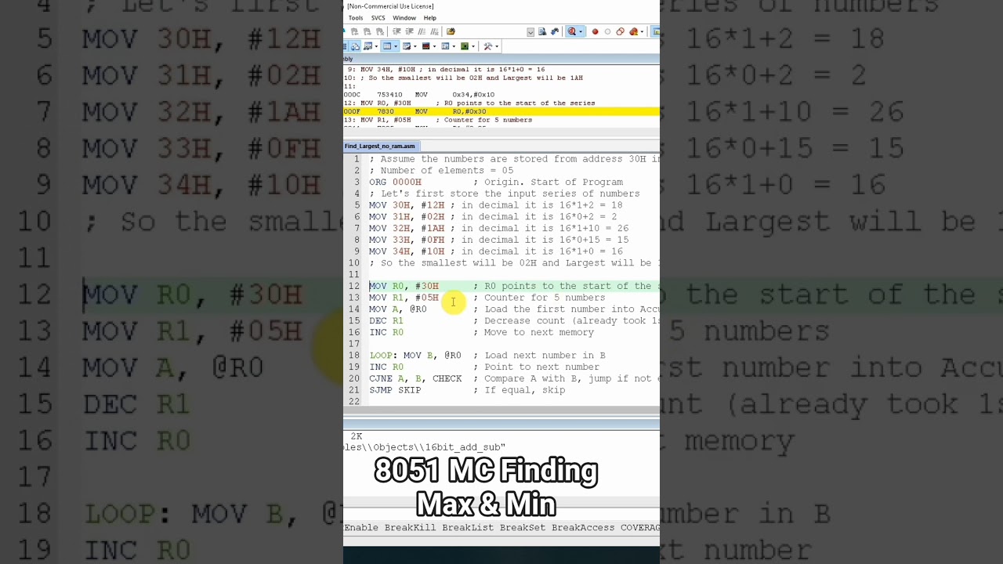Click editor line 6 MOV 31H, #02H
The width and height of the screenshot is (1003, 564).
493,217
